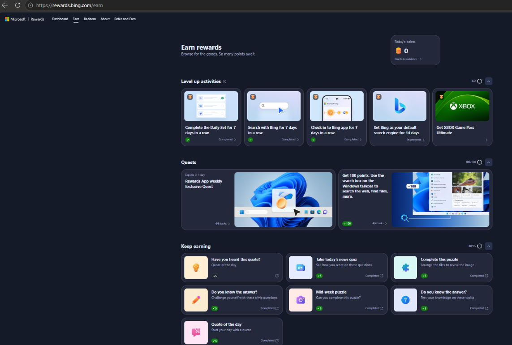Click the Bing logo image on default search card
Screen dimensions: 512x345
(x=400, y=106)
